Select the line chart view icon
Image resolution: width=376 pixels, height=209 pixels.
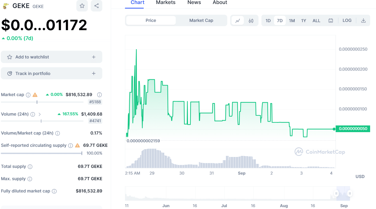(x=238, y=21)
